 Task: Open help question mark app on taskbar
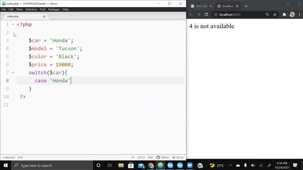tap(200, 165)
